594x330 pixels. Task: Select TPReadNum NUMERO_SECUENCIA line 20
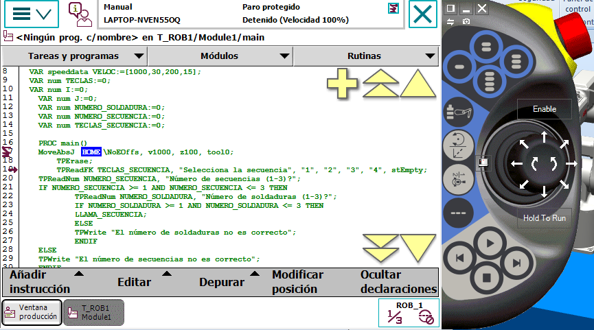[x=170, y=178]
